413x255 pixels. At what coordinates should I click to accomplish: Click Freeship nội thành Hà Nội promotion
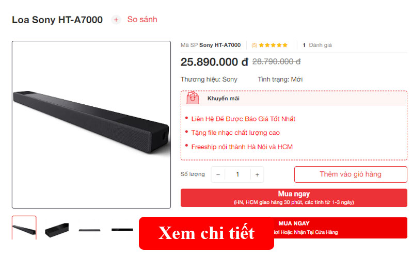click(242, 147)
